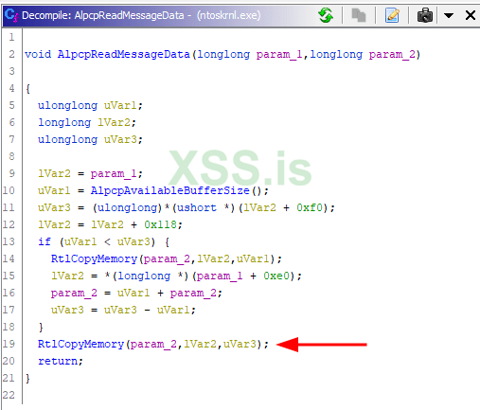Click the Decompile panel title text
480x410 pixels.
coord(141,15)
